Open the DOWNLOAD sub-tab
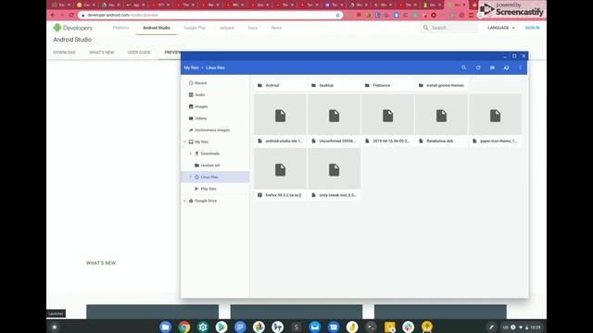Viewport: 593px width, 333px height. [x=64, y=52]
